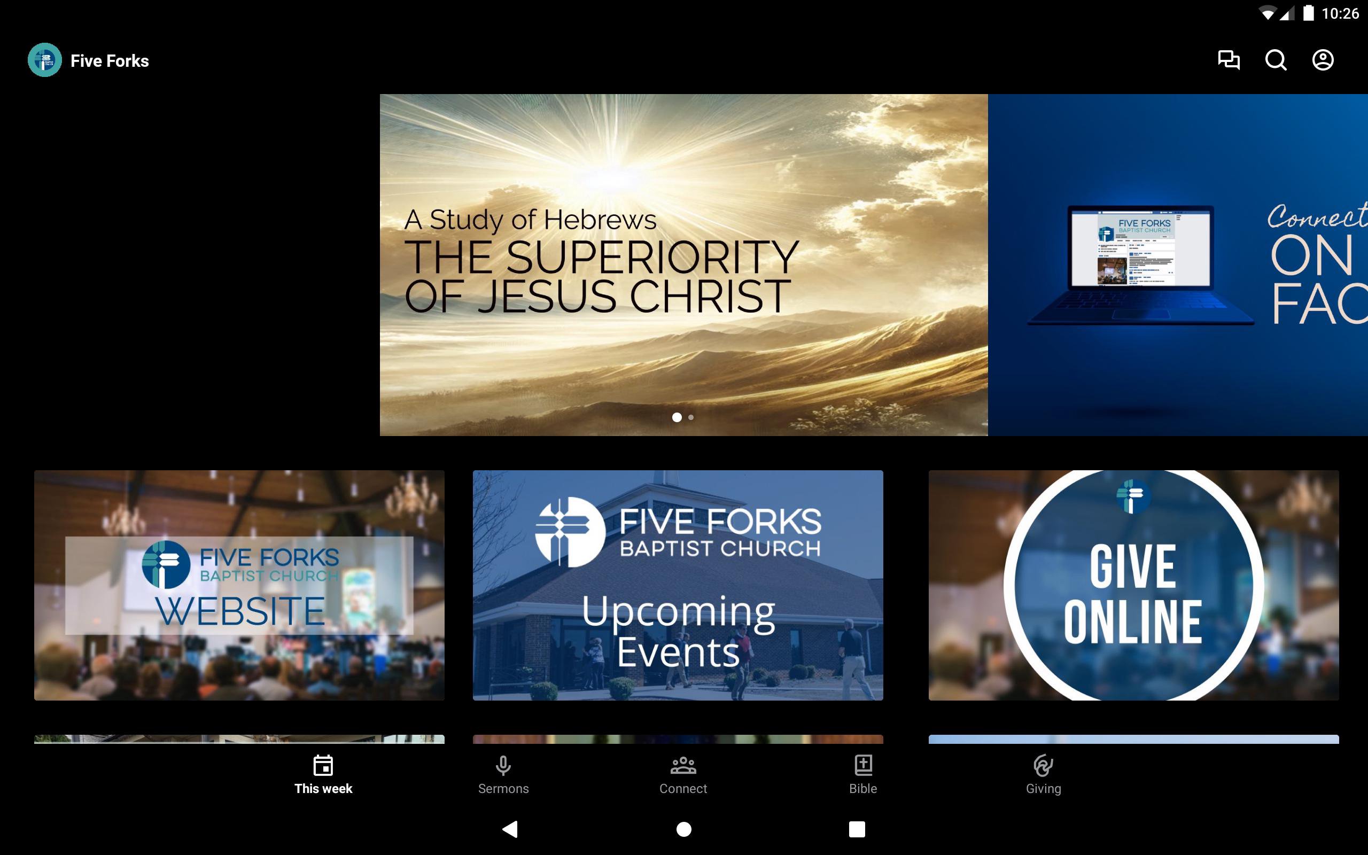Open the user profile icon
The image size is (1368, 855).
coord(1322,60)
